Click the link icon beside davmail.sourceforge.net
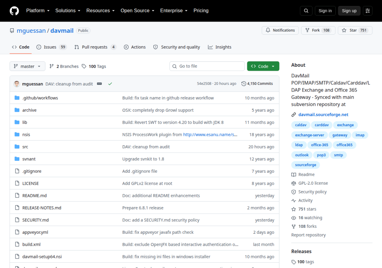Image resolution: width=382 pixels, height=268 pixels. [x=294, y=115]
